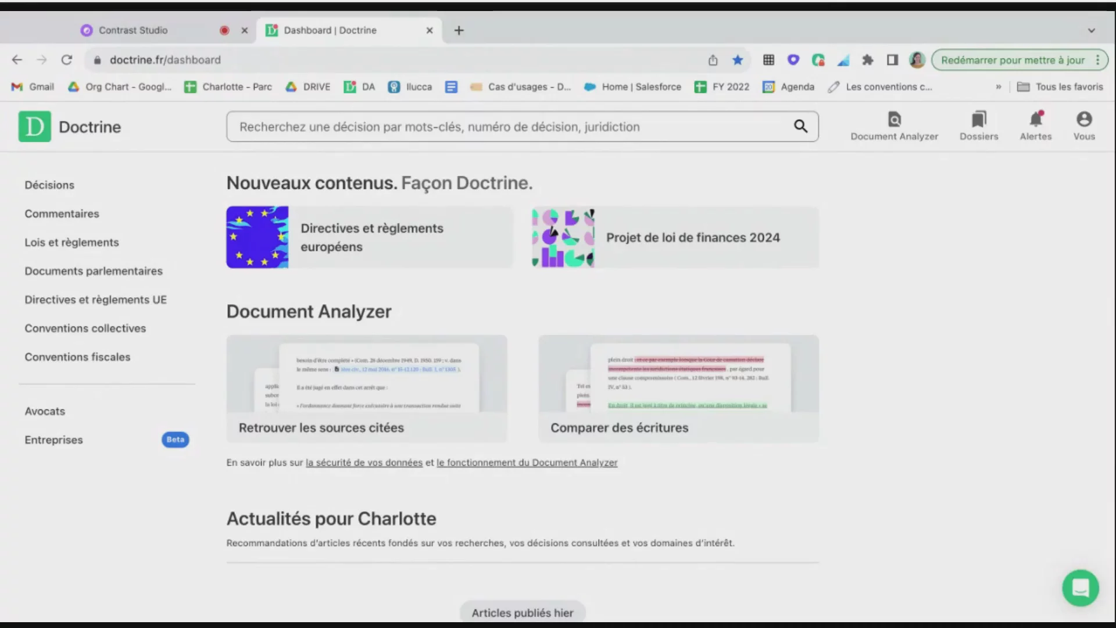
Task: Open the Chrome profile avatar
Action: [917, 60]
